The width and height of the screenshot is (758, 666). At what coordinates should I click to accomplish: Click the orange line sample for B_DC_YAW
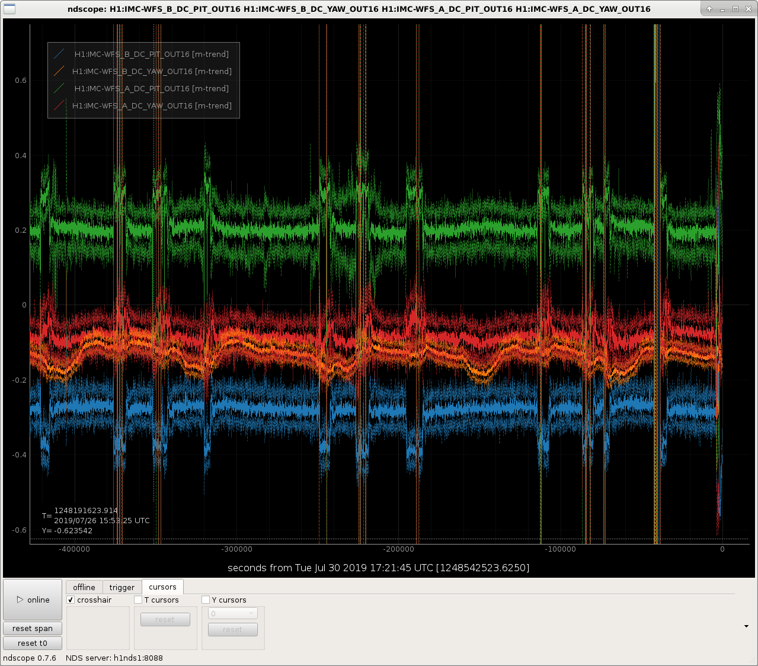coord(59,71)
